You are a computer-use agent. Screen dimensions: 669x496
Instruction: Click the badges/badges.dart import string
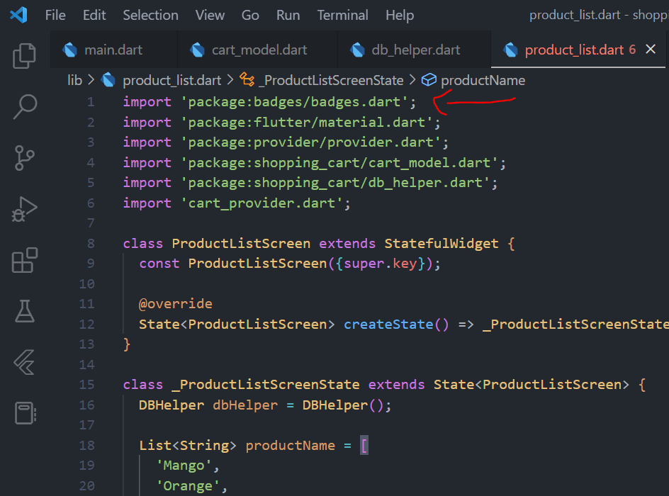(x=294, y=102)
